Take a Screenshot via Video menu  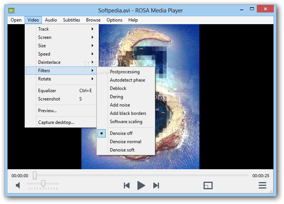point(61,99)
